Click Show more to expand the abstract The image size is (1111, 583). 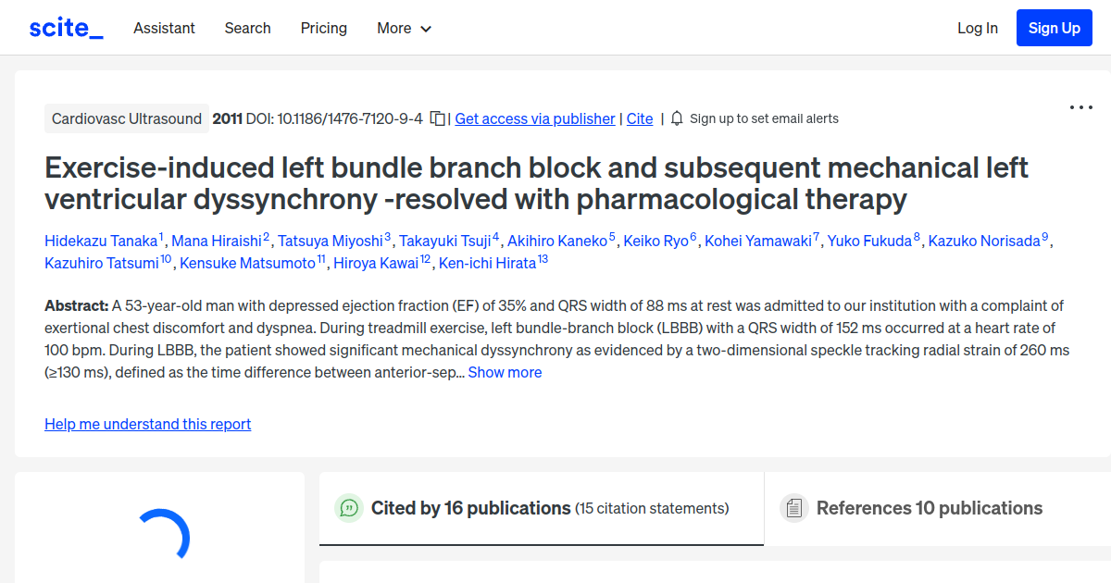pyautogui.click(x=505, y=372)
